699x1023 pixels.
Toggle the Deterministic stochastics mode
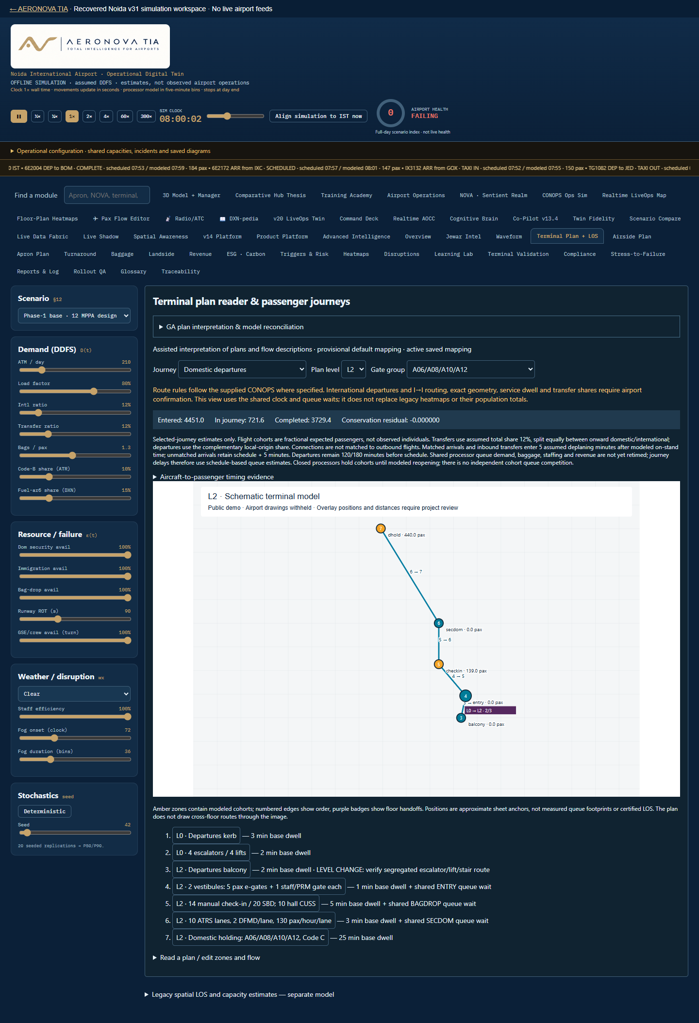(45, 811)
